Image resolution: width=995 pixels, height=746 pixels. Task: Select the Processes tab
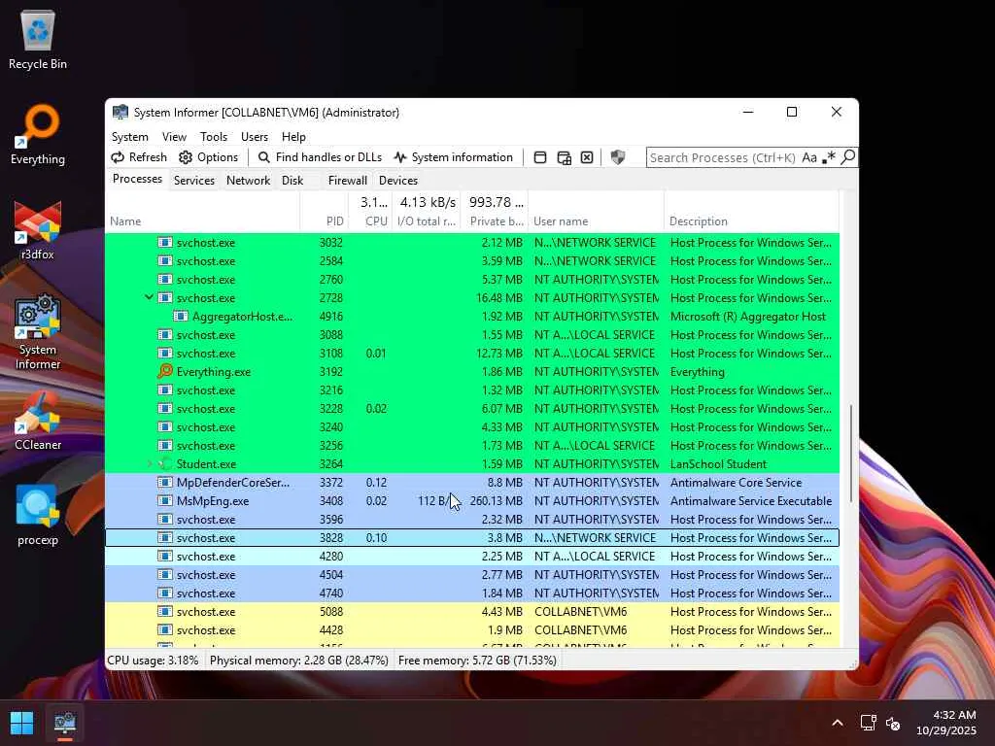point(137,180)
